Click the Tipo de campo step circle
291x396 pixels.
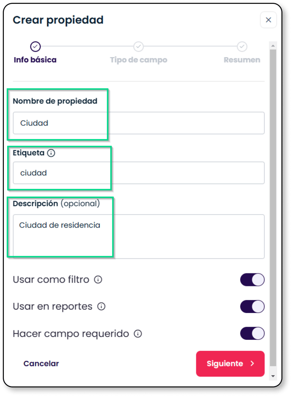[139, 47]
